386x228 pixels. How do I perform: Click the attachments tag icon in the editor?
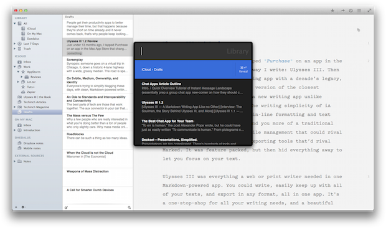tap(359, 30)
